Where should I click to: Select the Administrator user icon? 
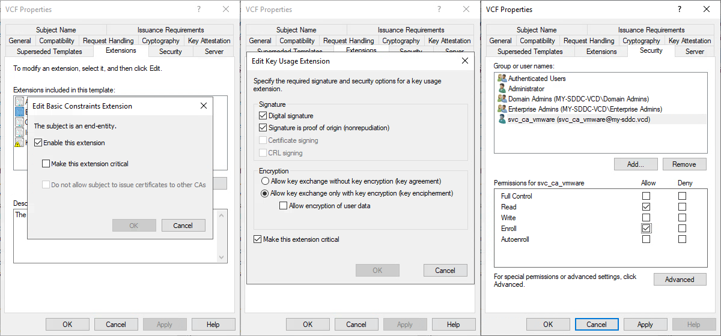[502, 89]
